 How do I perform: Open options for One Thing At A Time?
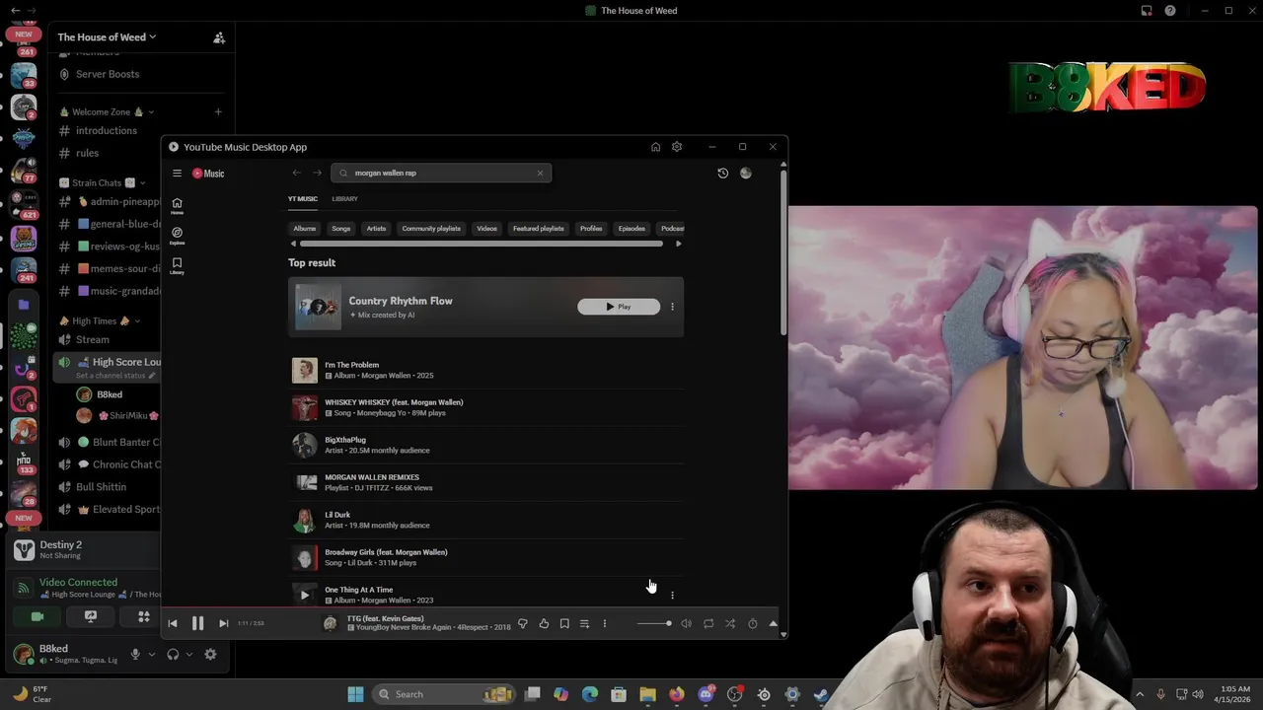tap(672, 595)
